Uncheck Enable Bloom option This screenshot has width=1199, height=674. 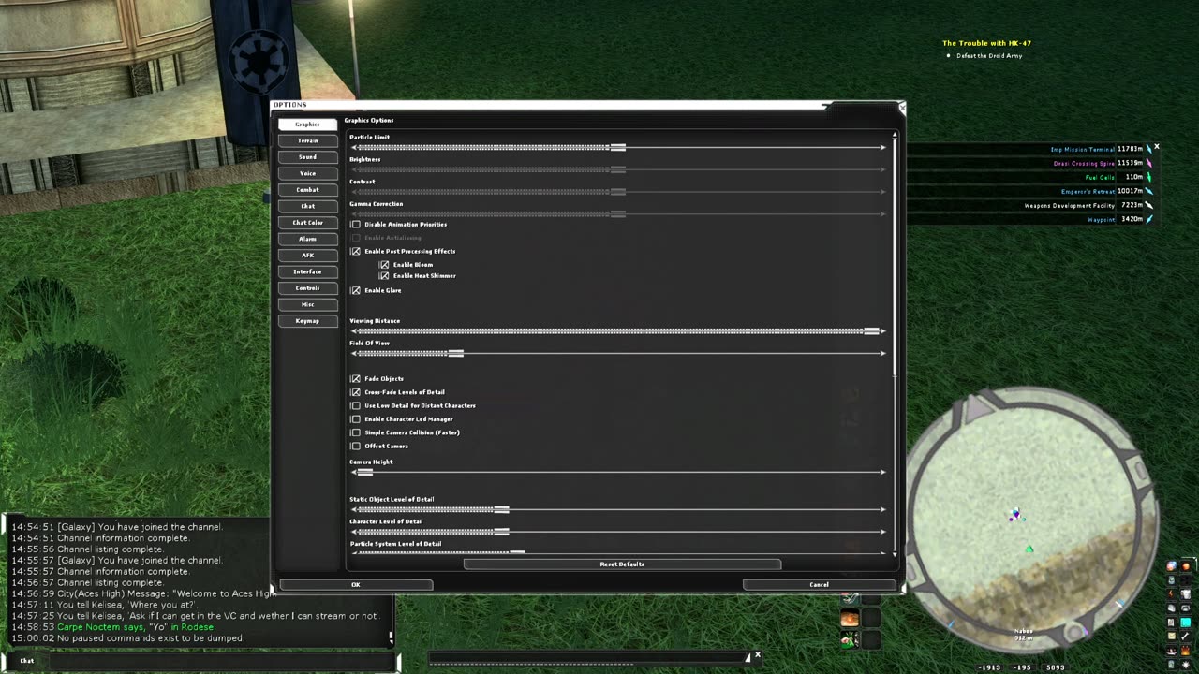point(384,265)
